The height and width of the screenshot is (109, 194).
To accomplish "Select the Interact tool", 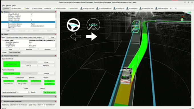I will (6, 9).
